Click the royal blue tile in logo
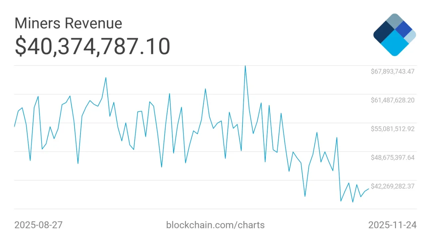The image size is (431, 242). click(x=403, y=30)
